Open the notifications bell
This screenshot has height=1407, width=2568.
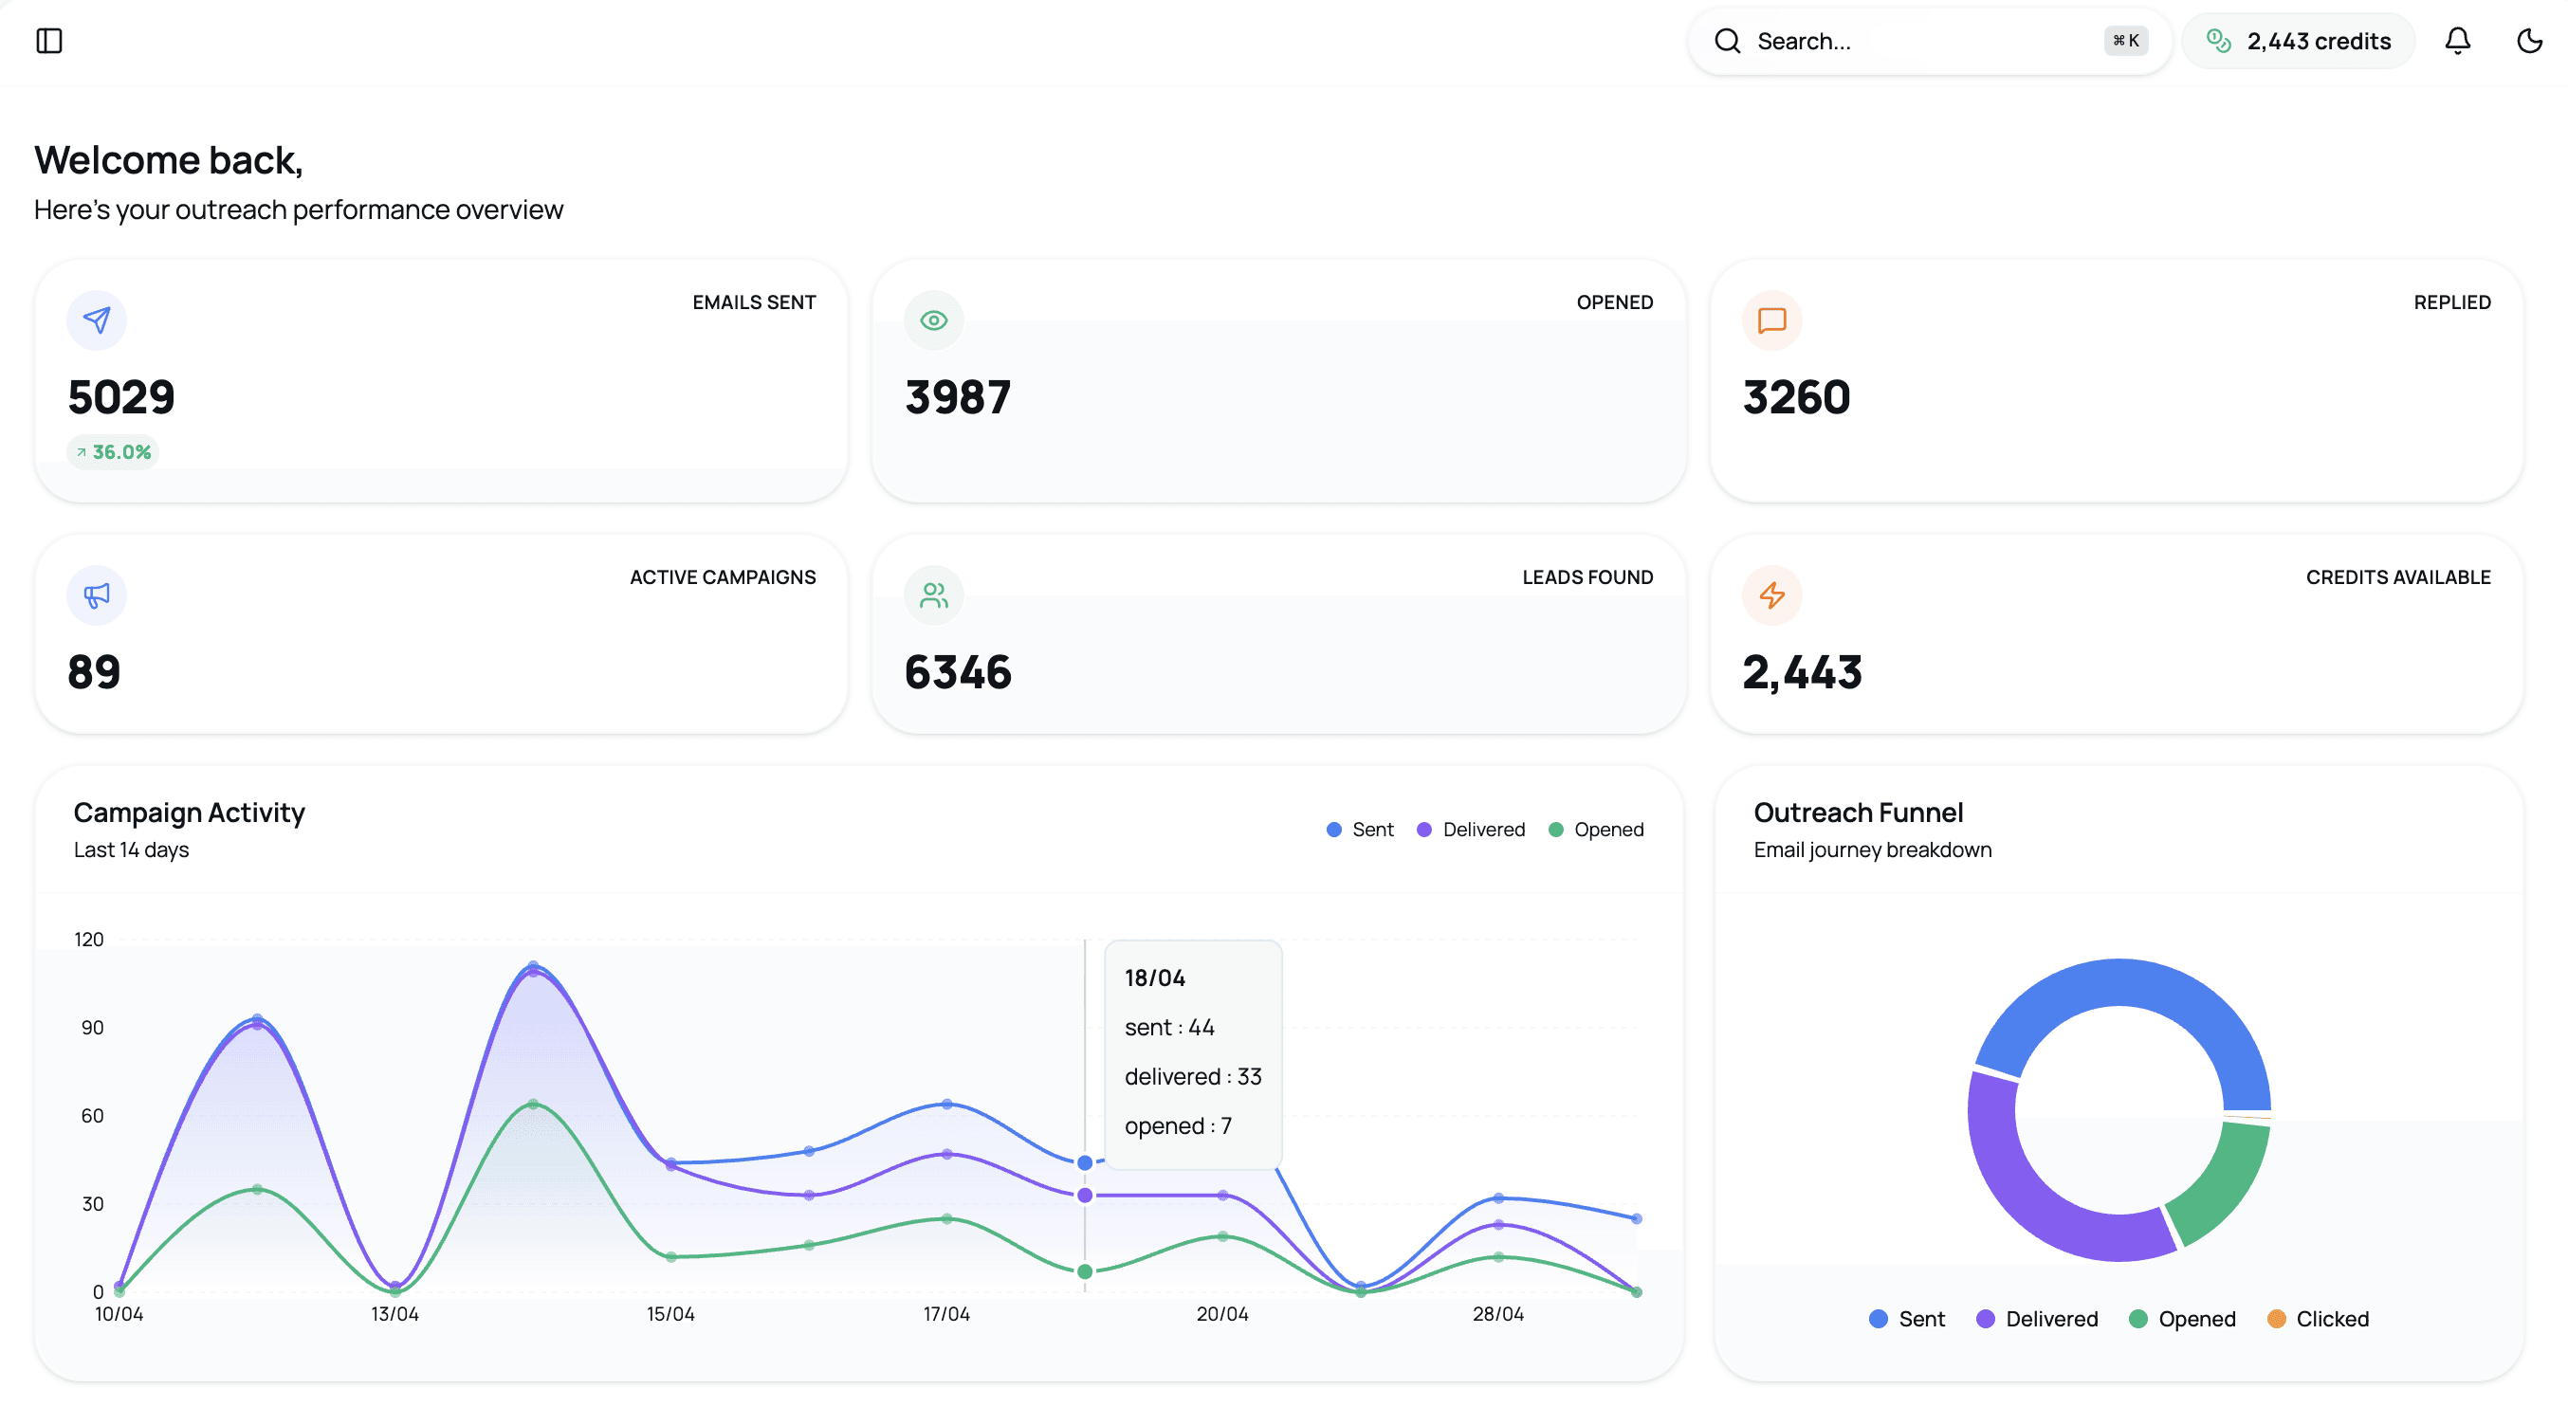coord(2457,41)
